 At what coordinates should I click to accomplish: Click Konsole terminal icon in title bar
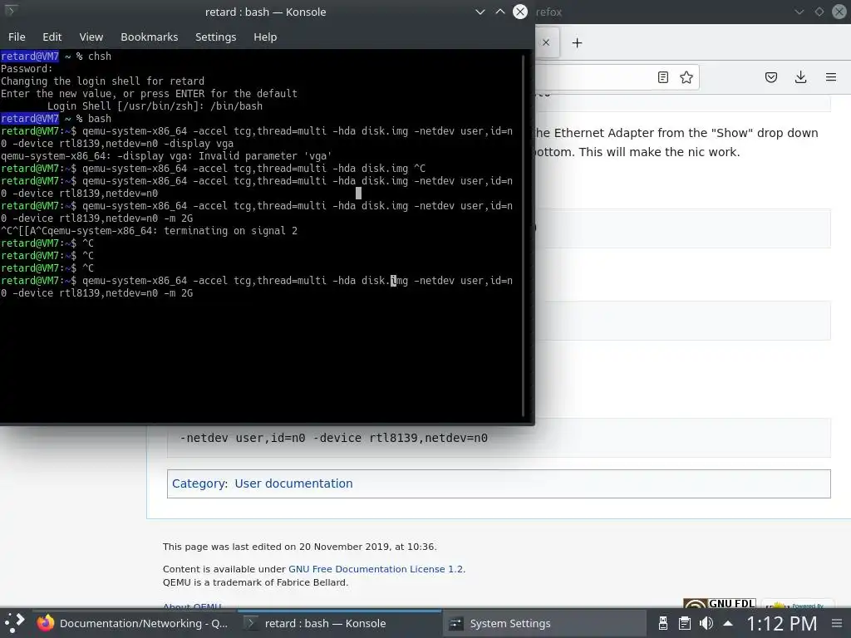[10, 11]
